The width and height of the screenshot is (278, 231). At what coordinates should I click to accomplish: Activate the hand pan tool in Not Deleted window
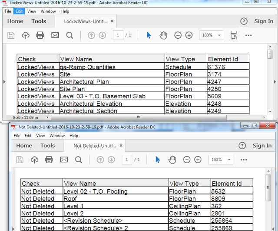pos(172,160)
